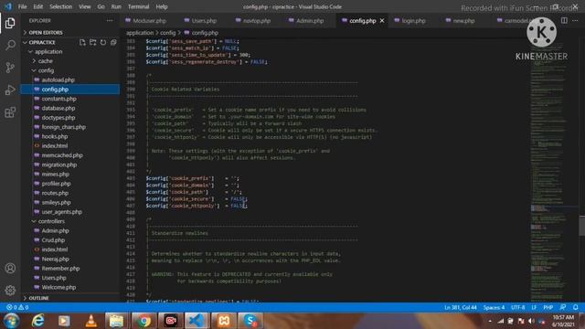Open the Help menu
The image size is (585, 329).
162,6
